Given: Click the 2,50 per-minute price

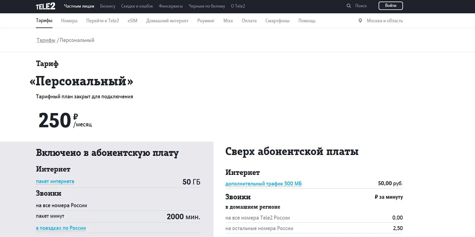Looking at the screenshot, I should click(x=397, y=228).
